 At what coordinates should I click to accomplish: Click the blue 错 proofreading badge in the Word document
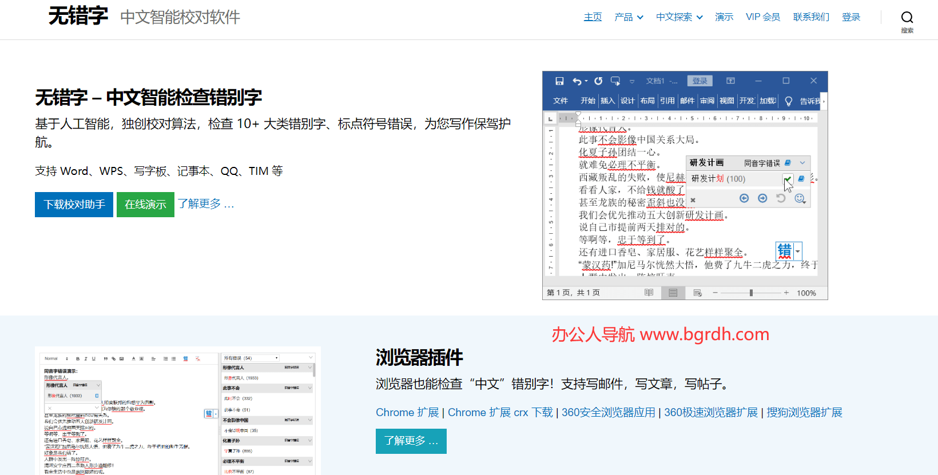(785, 251)
